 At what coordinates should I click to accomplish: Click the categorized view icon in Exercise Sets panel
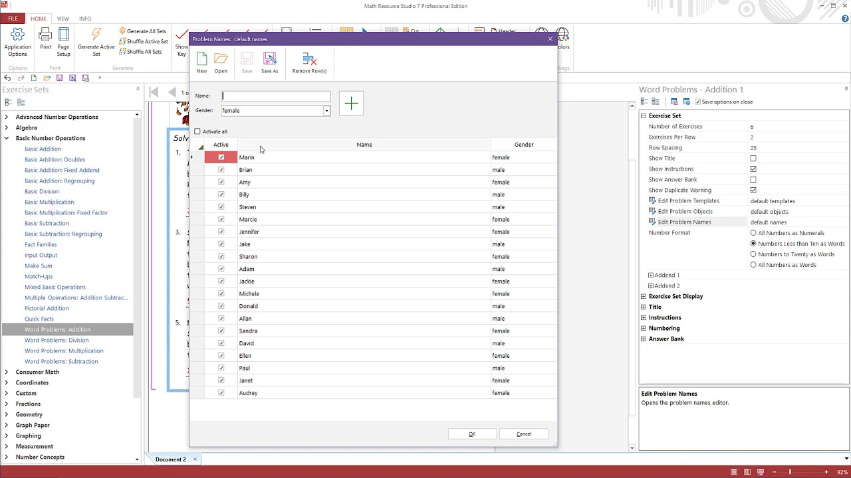(x=9, y=102)
